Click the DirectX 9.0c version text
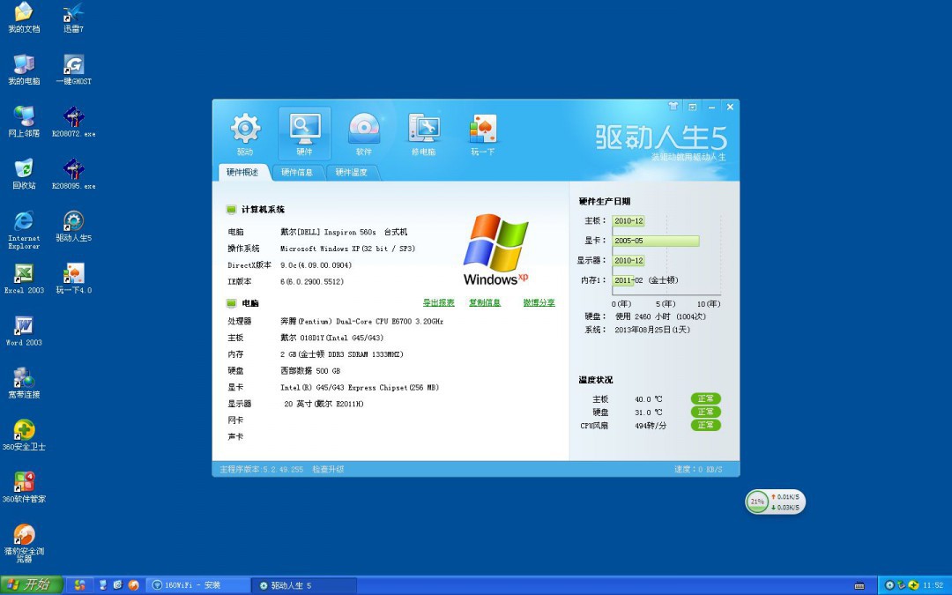 coord(316,265)
